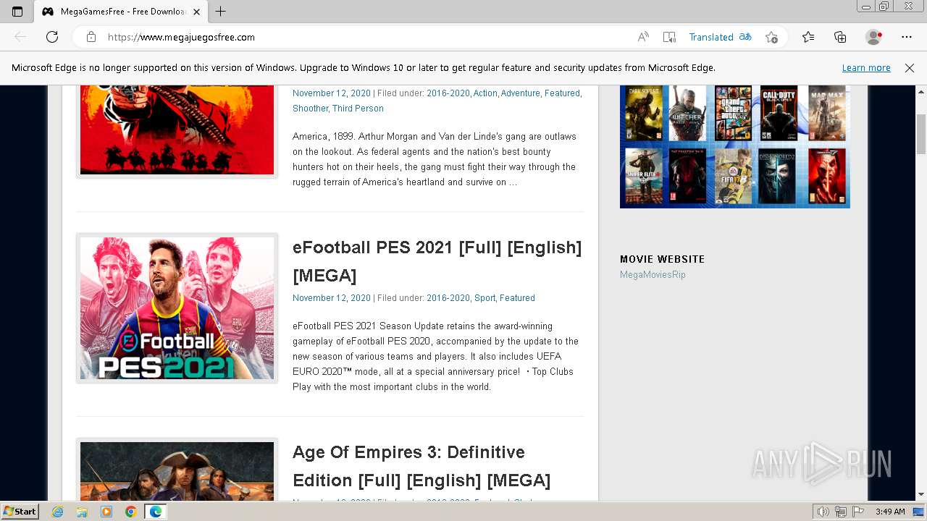Image resolution: width=927 pixels, height=521 pixels.
Task: Close the MegaGamesFree tab
Action: (x=196, y=12)
